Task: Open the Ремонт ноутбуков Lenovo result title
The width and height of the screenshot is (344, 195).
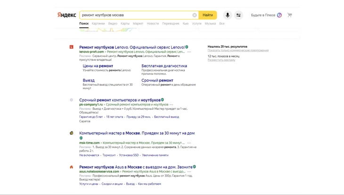Action: point(132,47)
